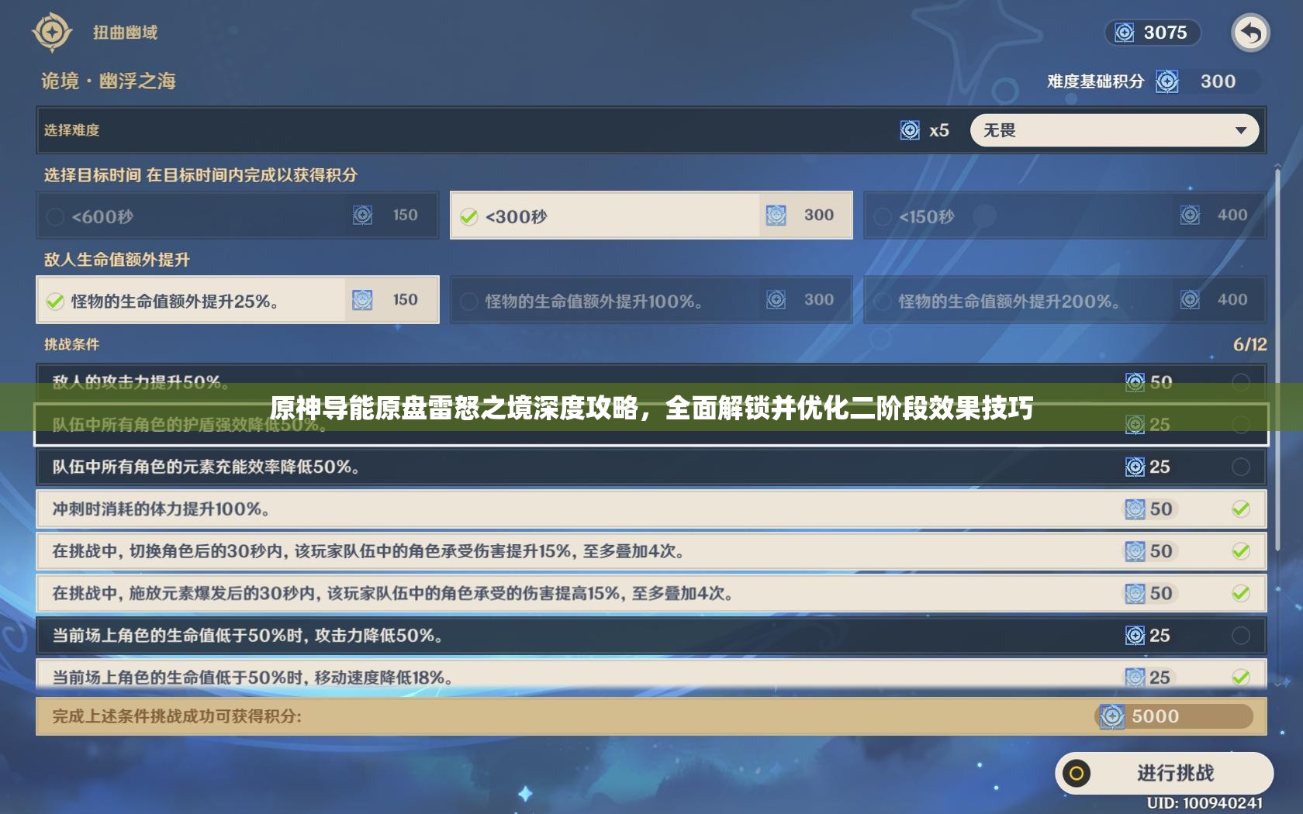Click points icon in the 25% HP option
This screenshot has width=1303, height=814.
362,299
